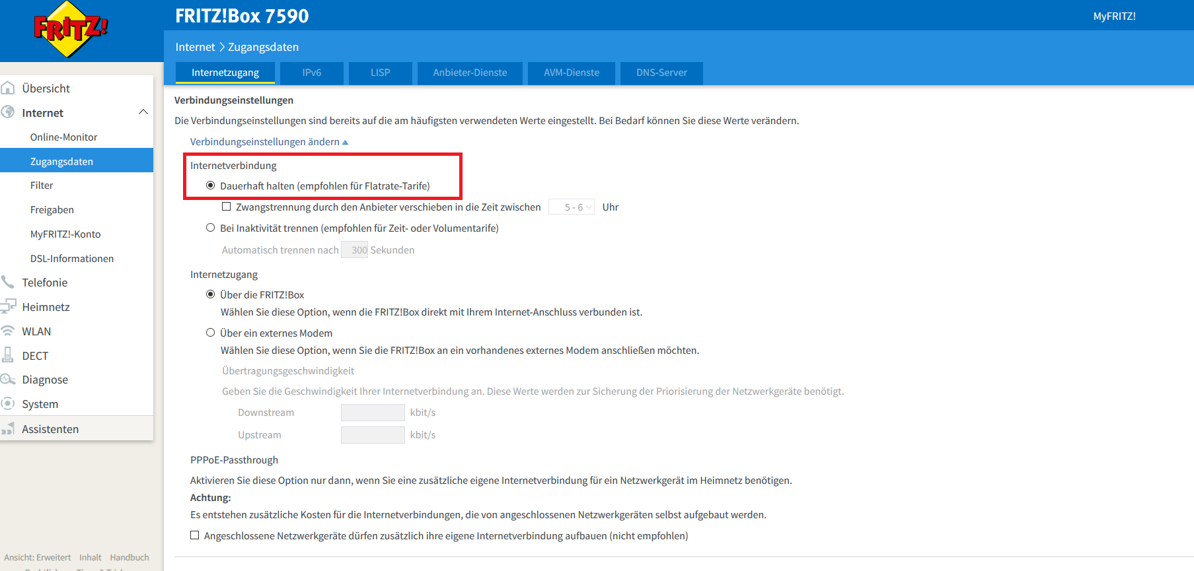Click the FRITZ!Box 7590 title
1194x571 pixels.
pos(242,16)
